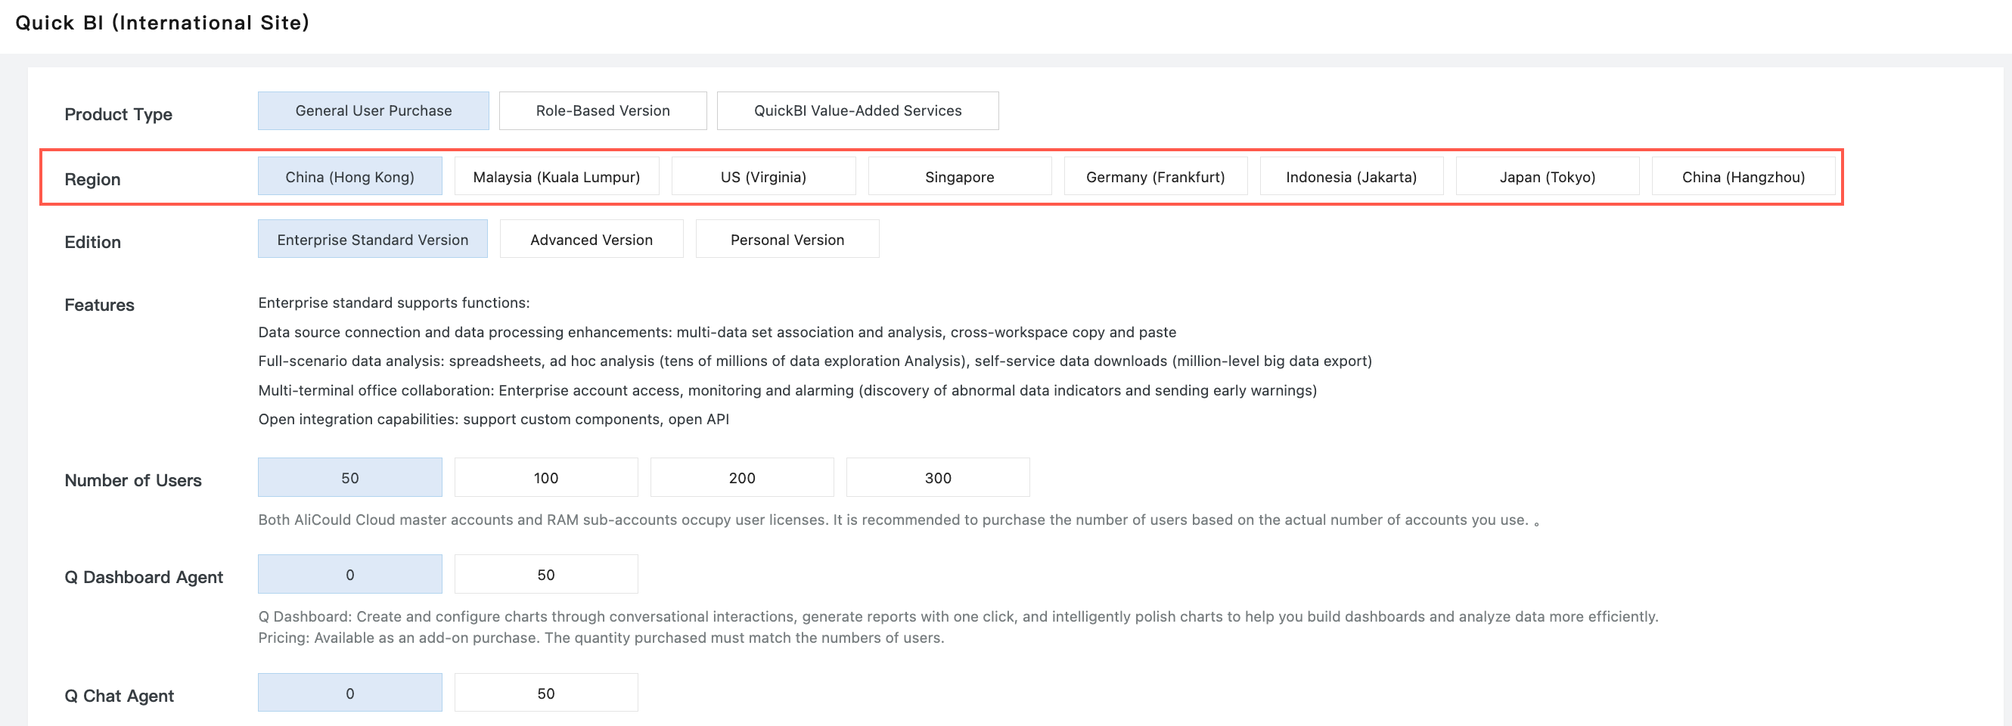Select QuickBI Value-Added Services option
The height and width of the screenshot is (726, 2012).
coord(858,111)
